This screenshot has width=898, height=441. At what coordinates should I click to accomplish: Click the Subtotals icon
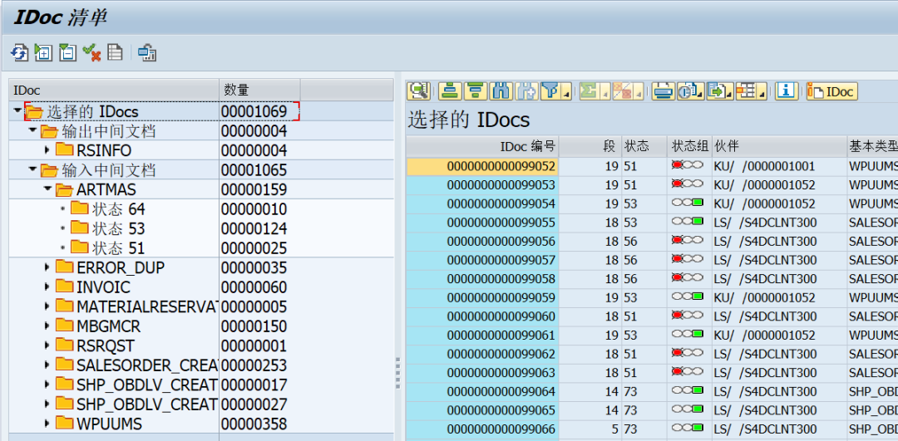pyautogui.click(x=621, y=91)
